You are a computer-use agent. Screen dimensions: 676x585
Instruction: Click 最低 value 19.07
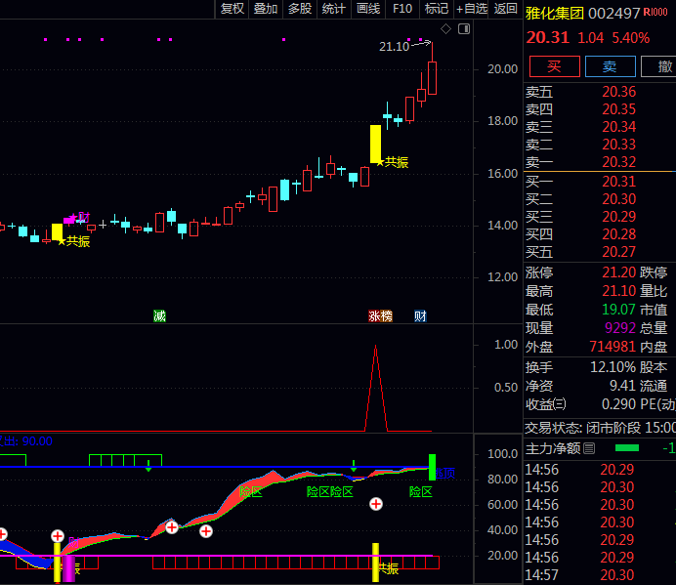coord(618,310)
